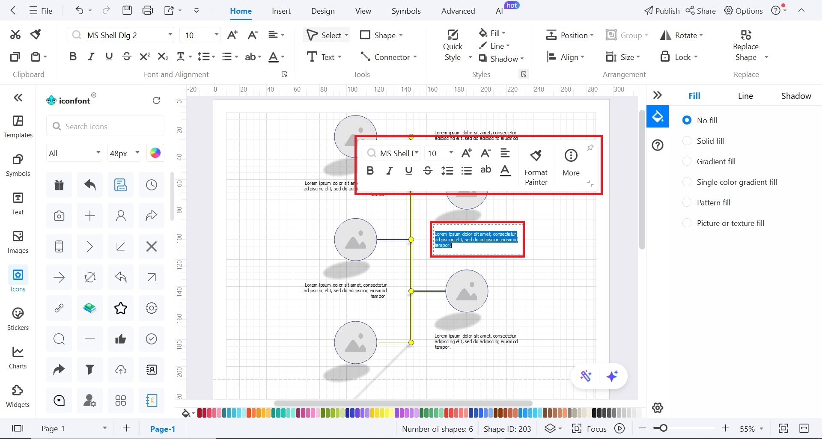822x439 pixels.
Task: Open the Line properties tab
Action: pos(745,96)
